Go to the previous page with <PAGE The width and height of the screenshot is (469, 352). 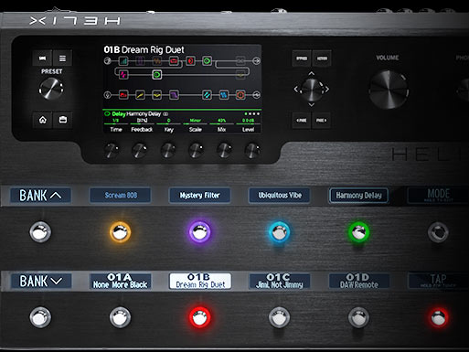(x=302, y=121)
